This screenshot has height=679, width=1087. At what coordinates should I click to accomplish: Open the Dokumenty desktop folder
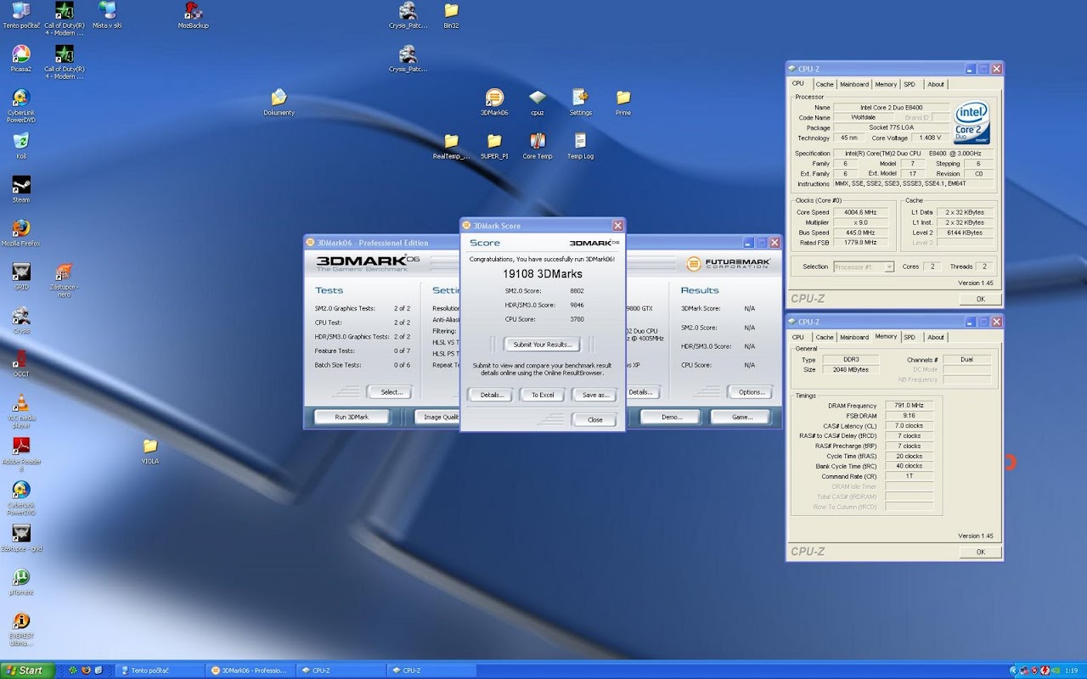point(279,102)
